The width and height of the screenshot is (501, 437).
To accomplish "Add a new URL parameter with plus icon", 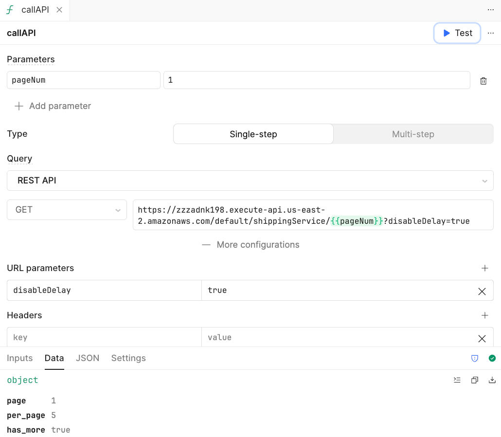I will pos(484,268).
